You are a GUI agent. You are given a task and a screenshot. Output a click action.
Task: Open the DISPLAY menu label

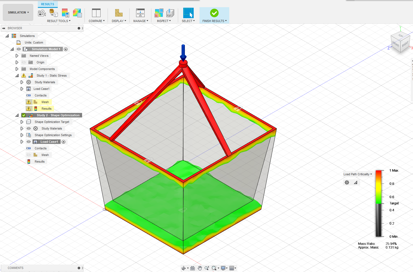pyautogui.click(x=119, y=21)
